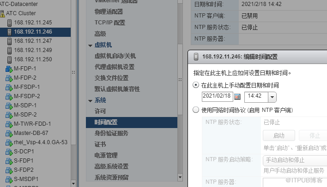Click the M-FDP-1 virtual machine icon
Viewport: 327px width, 187px height.
[x=9, y=69]
